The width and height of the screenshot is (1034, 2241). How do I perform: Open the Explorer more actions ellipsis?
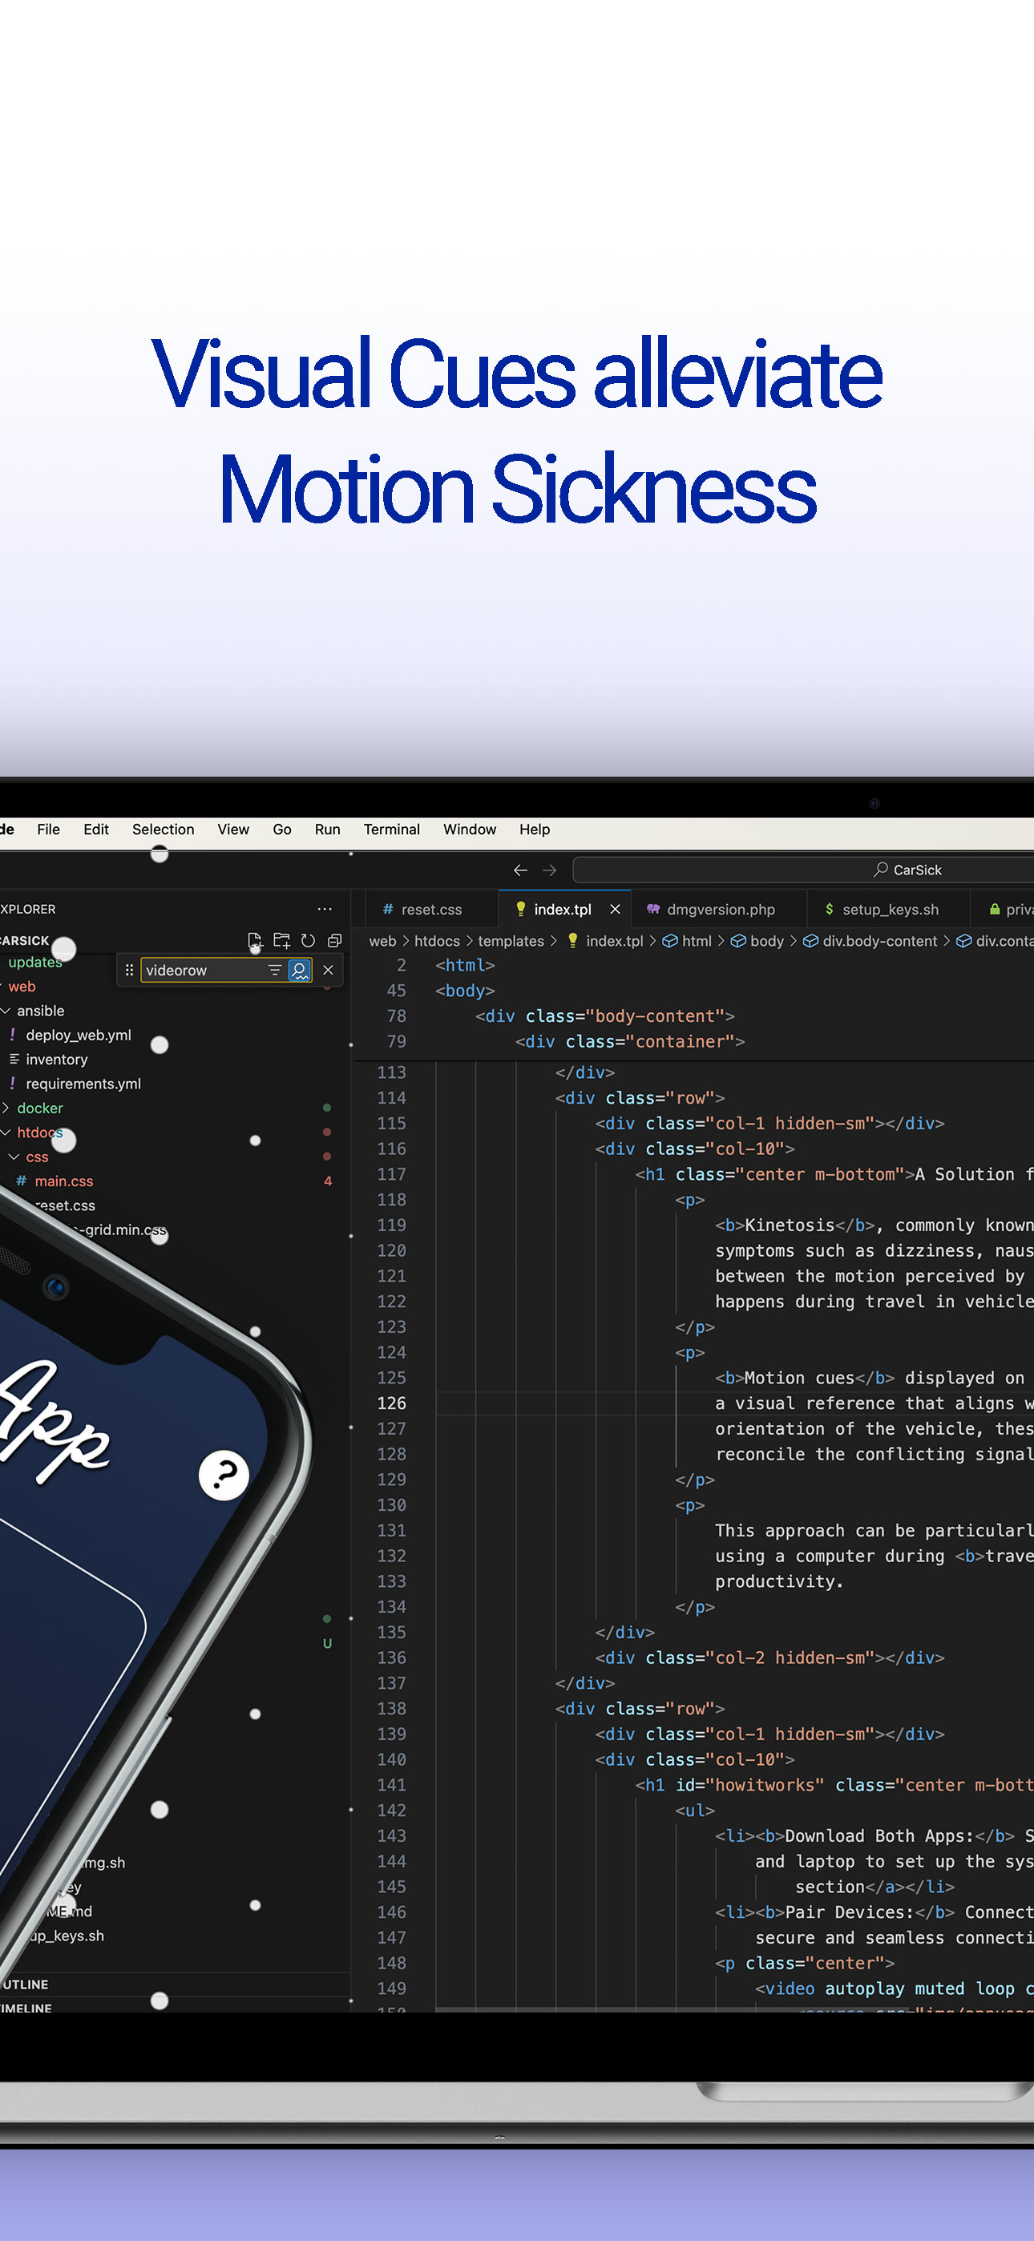pos(325,909)
